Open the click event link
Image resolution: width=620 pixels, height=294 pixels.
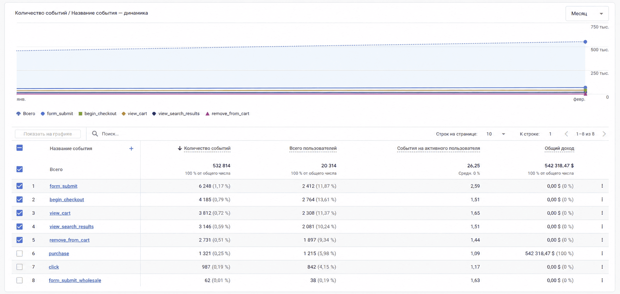point(54,267)
